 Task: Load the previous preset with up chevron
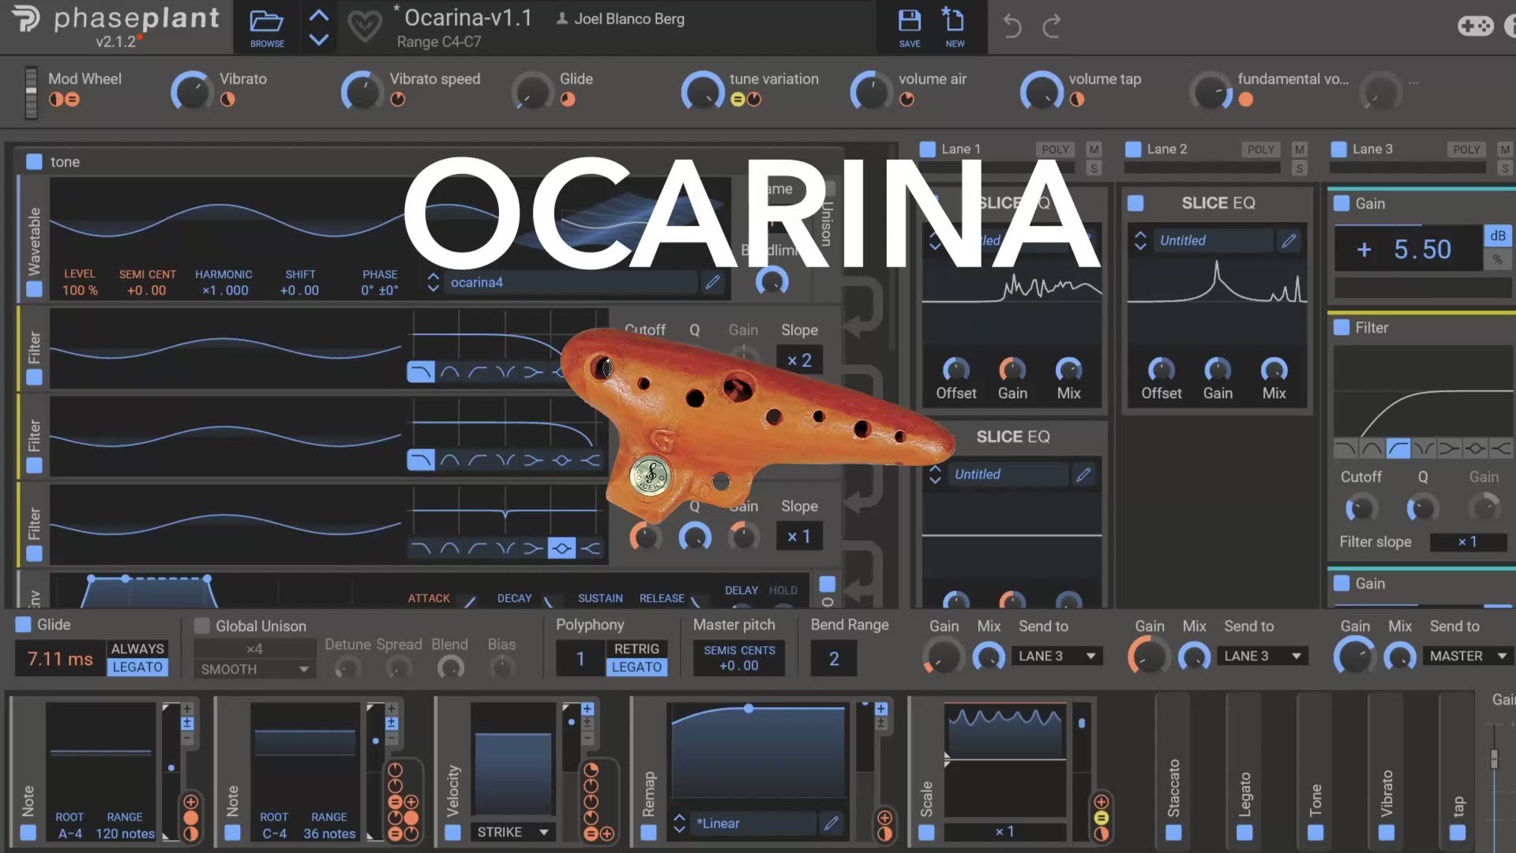point(319,16)
